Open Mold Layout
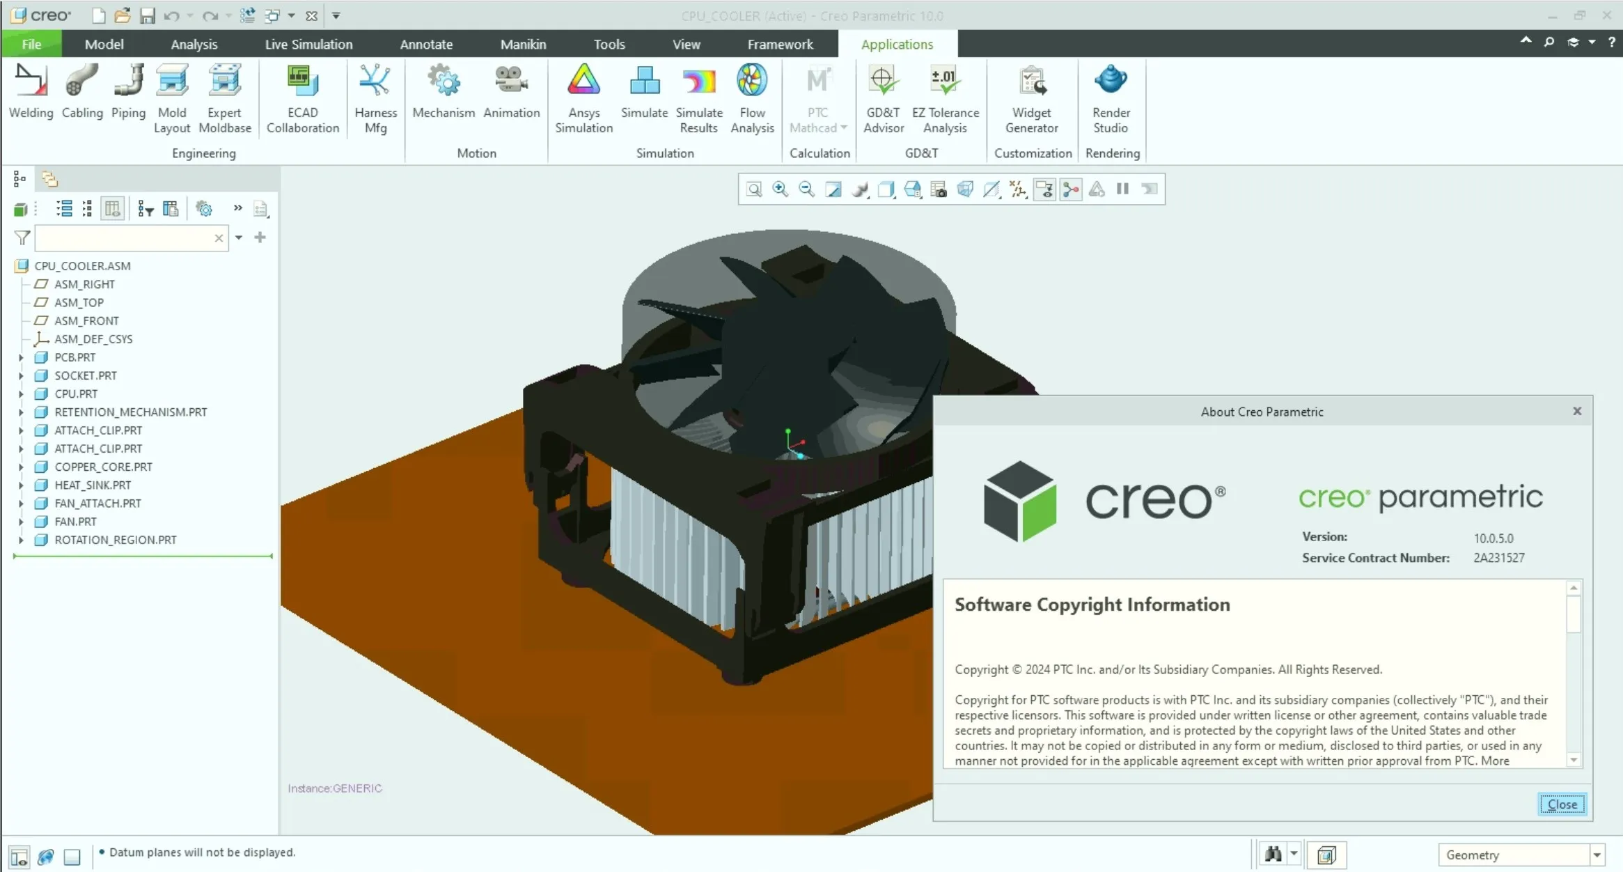The height and width of the screenshot is (872, 1623). click(172, 99)
